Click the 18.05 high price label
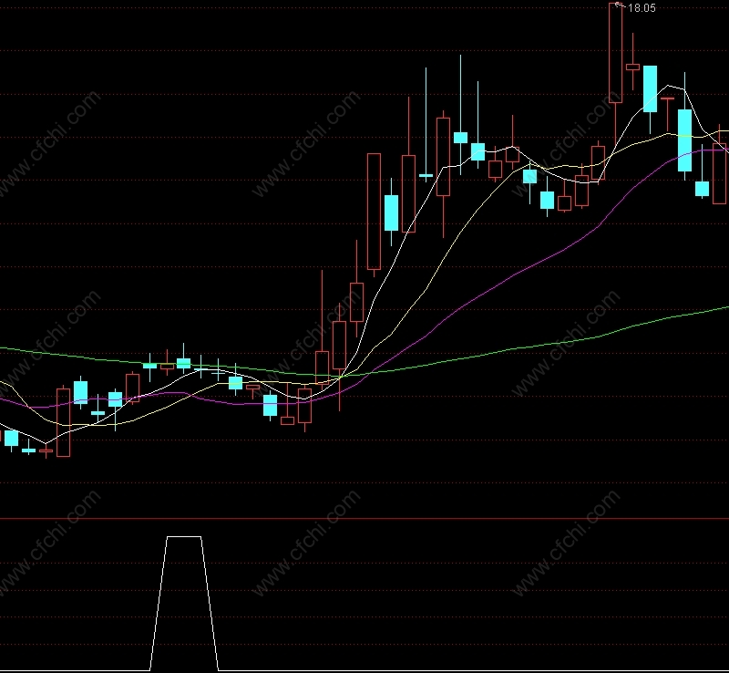 [x=642, y=8]
